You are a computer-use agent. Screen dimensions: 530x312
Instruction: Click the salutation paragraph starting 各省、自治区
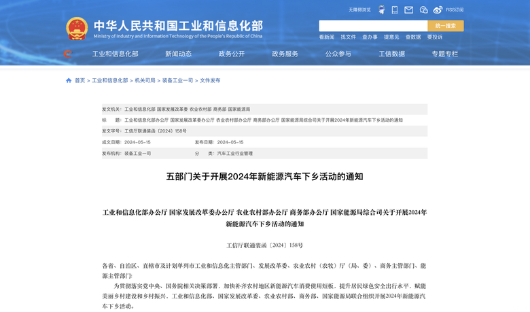265,271
